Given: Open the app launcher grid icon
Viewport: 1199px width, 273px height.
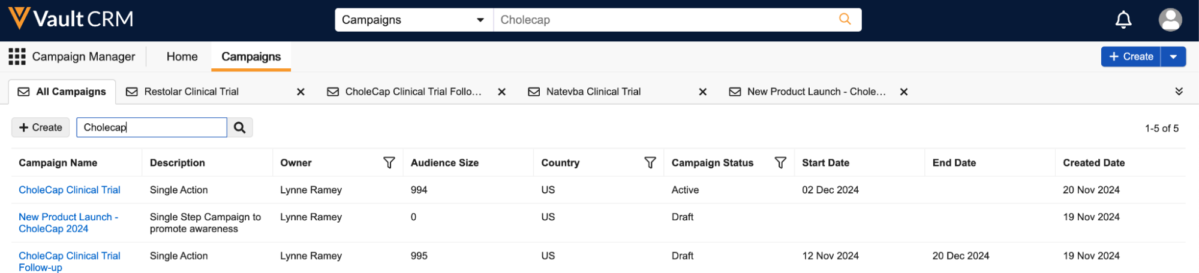Looking at the screenshot, I should coord(17,57).
